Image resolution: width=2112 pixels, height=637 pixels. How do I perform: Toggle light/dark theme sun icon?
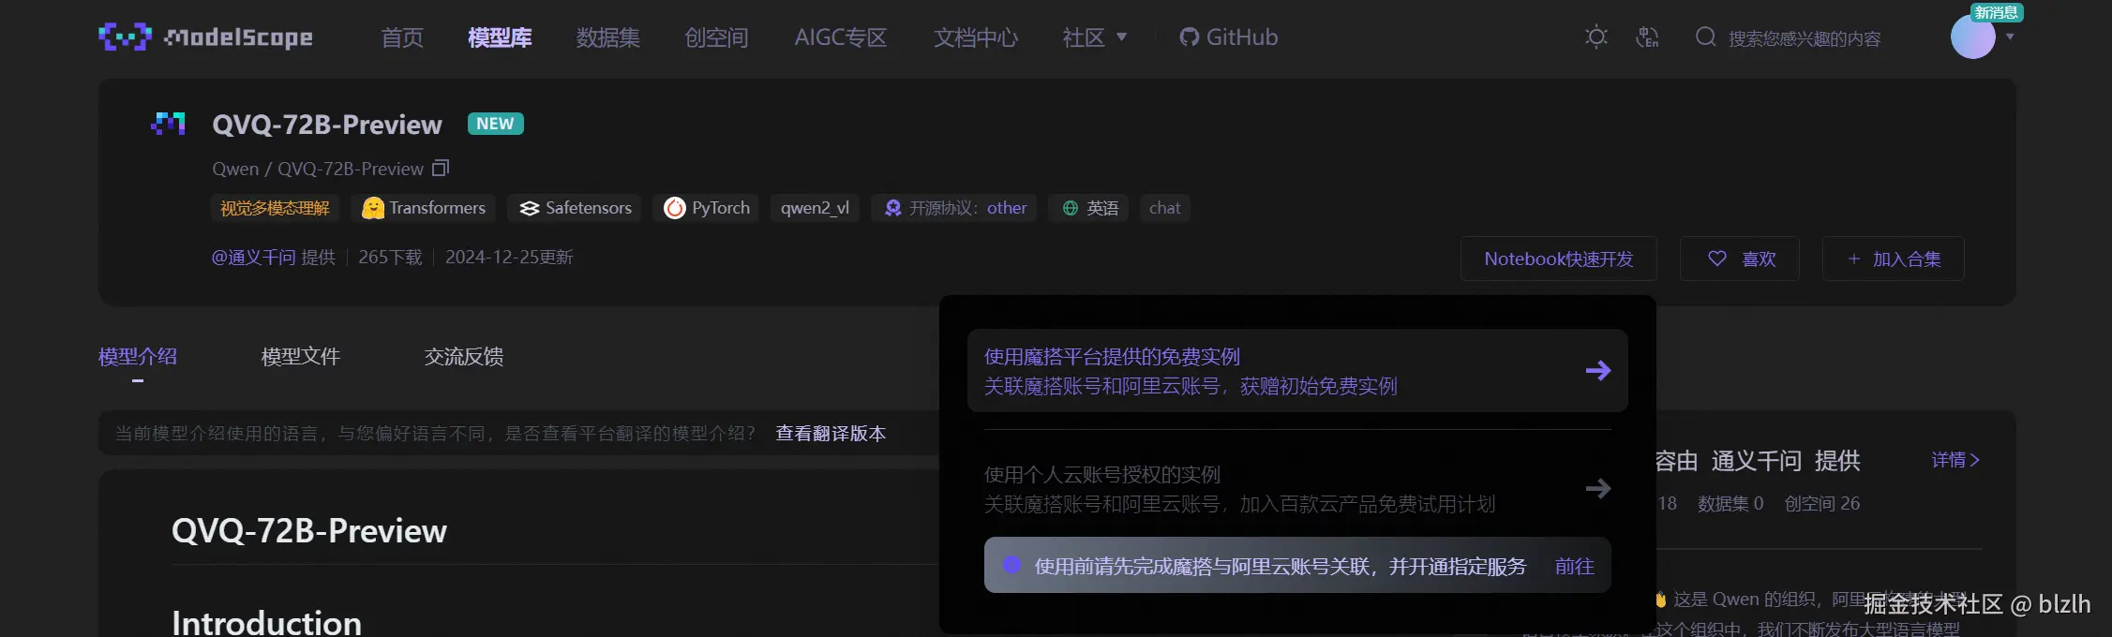(x=1596, y=37)
